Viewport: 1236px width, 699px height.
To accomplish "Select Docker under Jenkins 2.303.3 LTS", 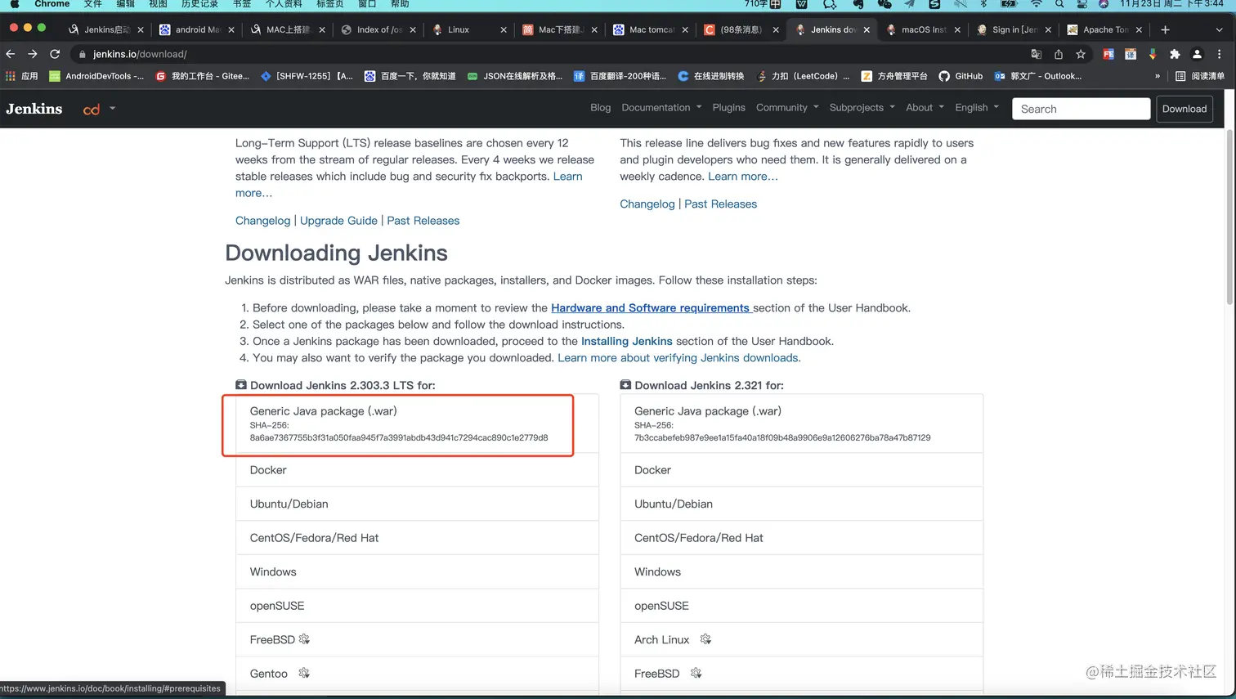I will (x=417, y=470).
